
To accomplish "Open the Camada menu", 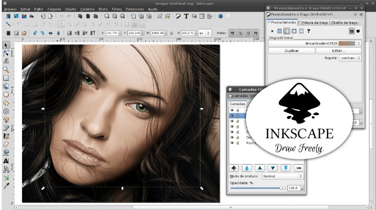I will pos(54,9).
